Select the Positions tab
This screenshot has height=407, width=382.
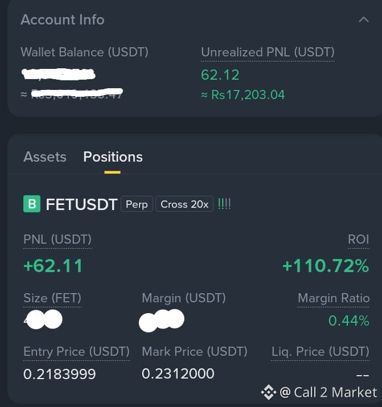tap(113, 157)
